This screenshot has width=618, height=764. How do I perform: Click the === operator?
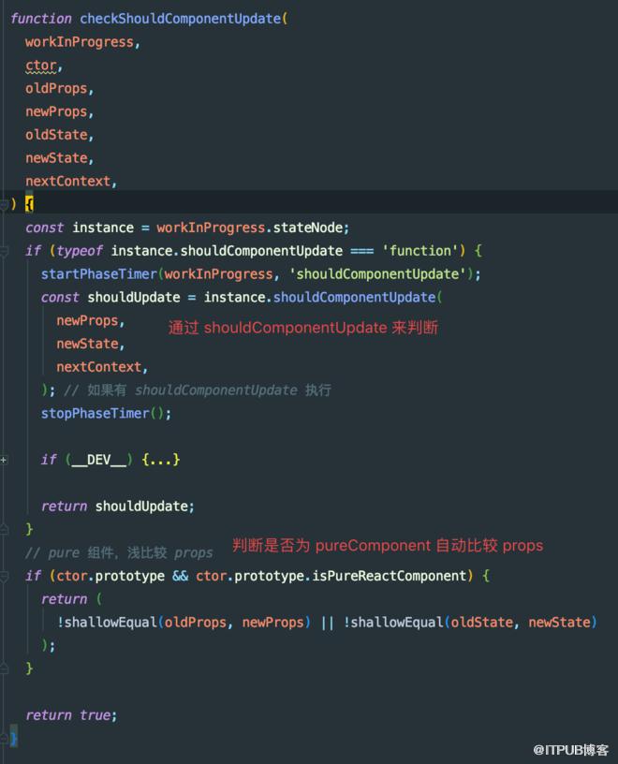[362, 251]
